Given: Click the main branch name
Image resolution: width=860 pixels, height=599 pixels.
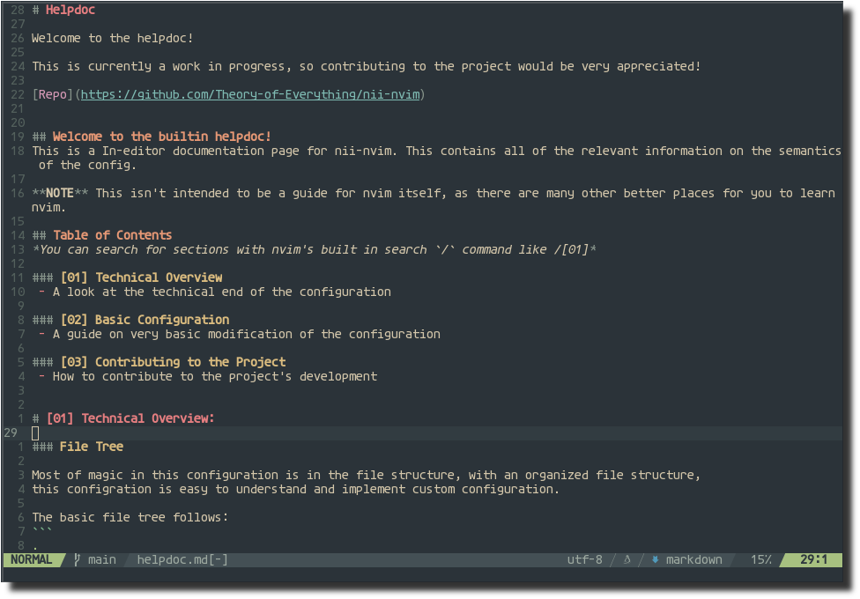Looking at the screenshot, I should [101, 559].
